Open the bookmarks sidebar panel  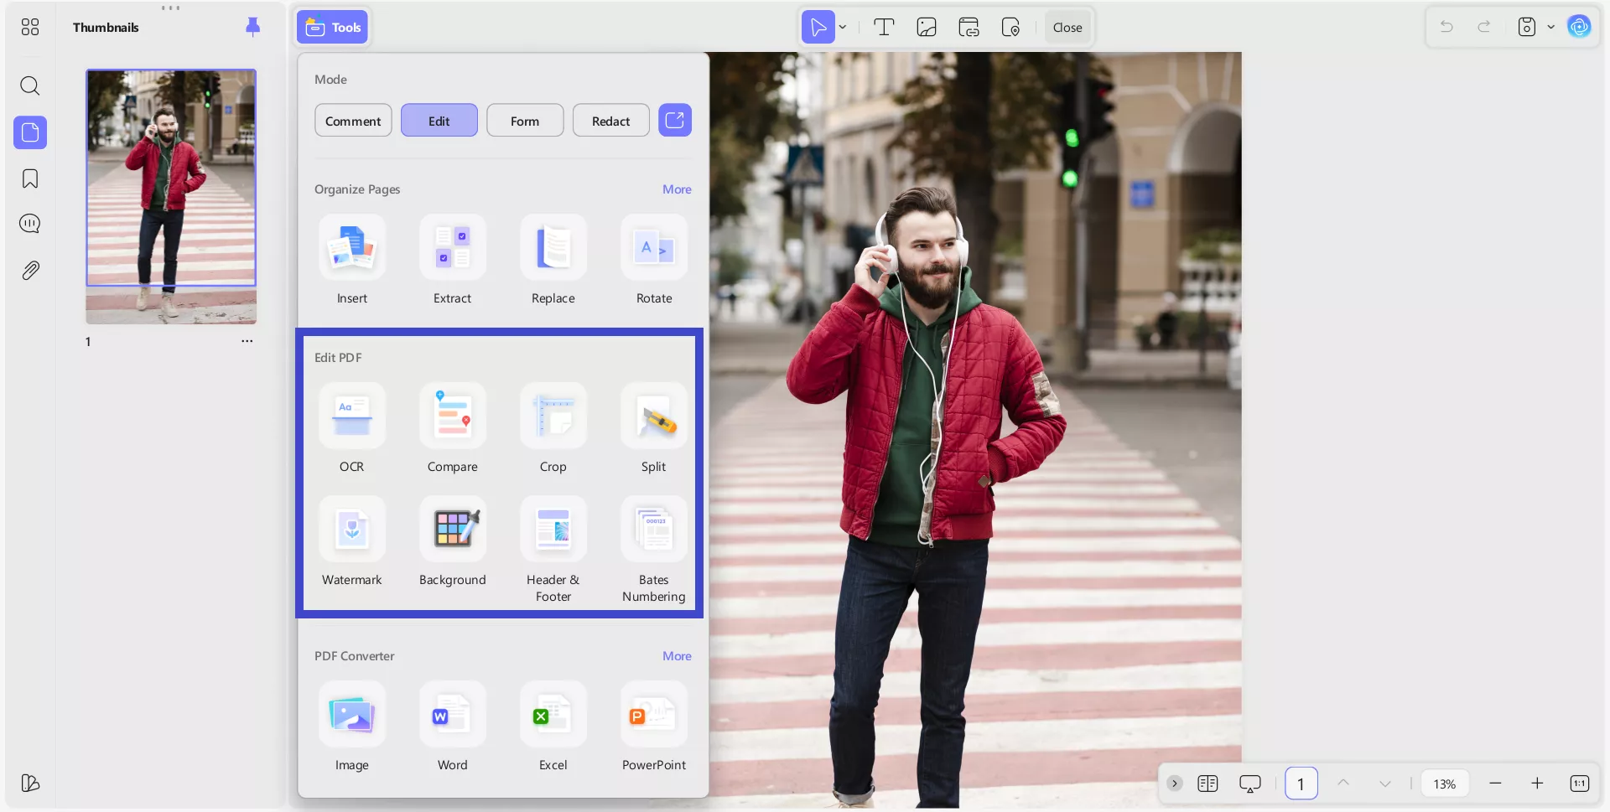click(x=30, y=178)
